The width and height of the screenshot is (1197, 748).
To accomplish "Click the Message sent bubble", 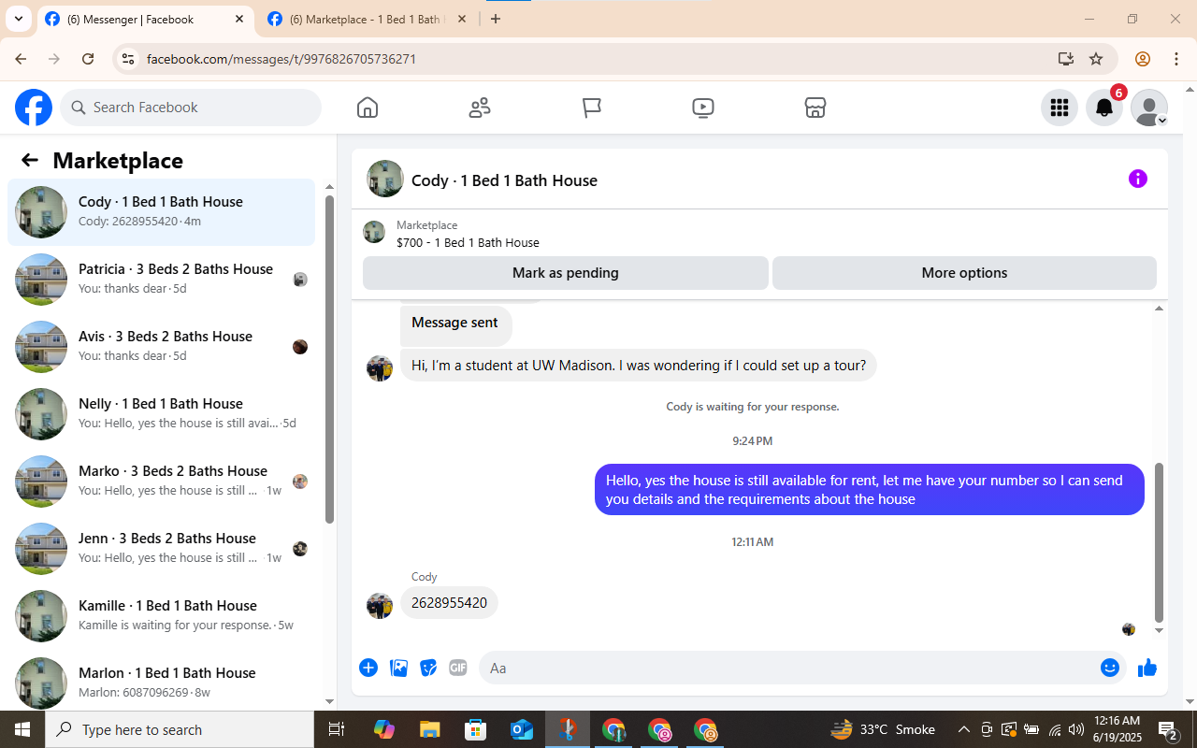I will pyautogui.click(x=455, y=324).
